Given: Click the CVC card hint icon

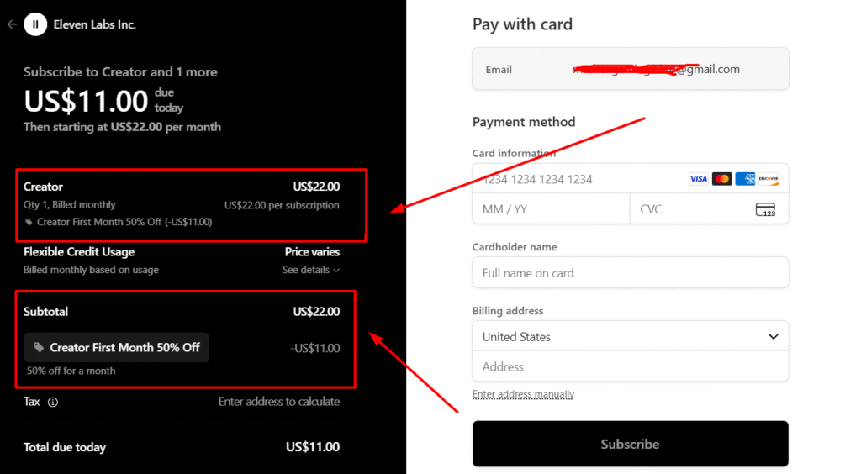Looking at the screenshot, I should (x=765, y=209).
